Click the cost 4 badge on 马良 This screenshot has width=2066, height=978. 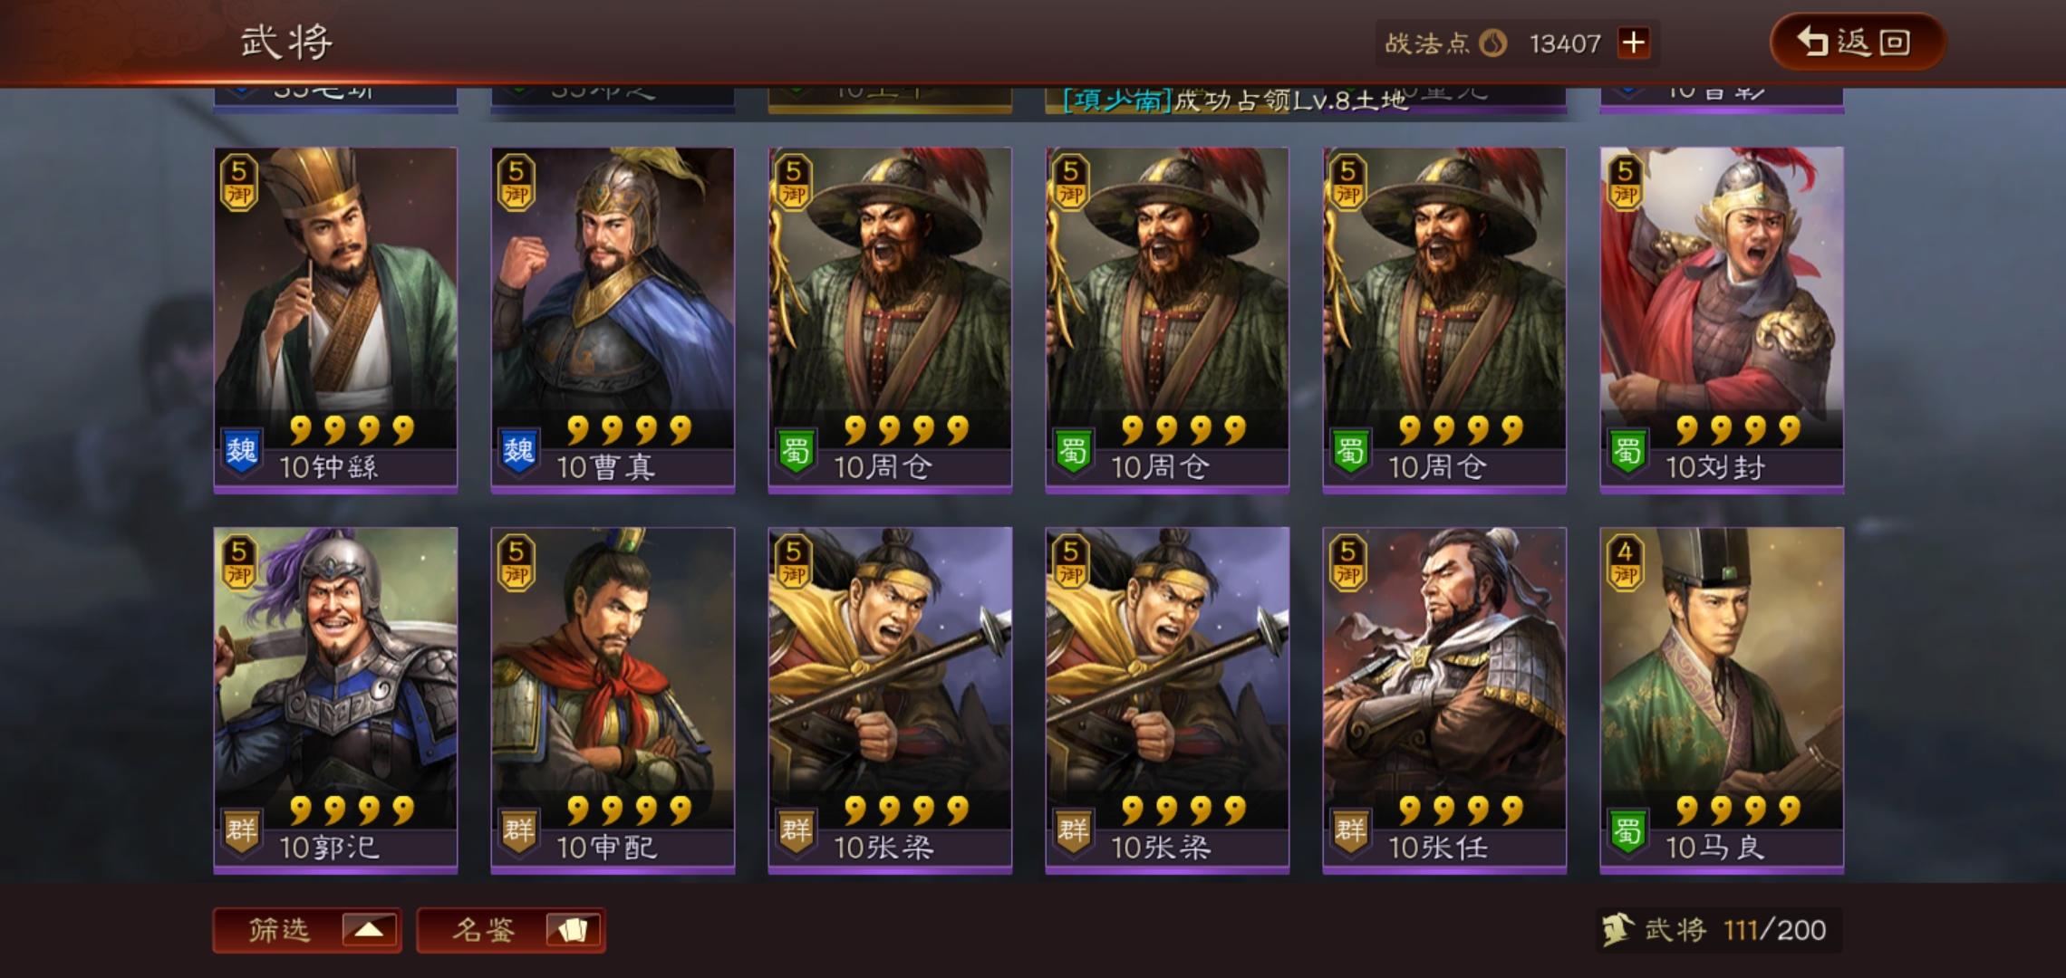click(x=1625, y=562)
